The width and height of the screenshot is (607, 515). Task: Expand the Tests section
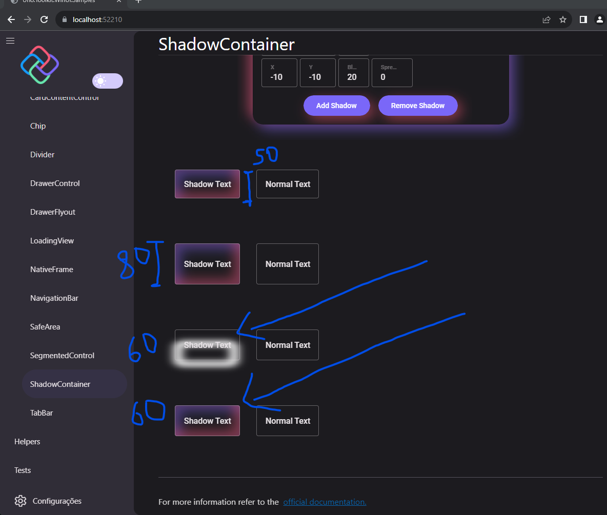point(22,470)
